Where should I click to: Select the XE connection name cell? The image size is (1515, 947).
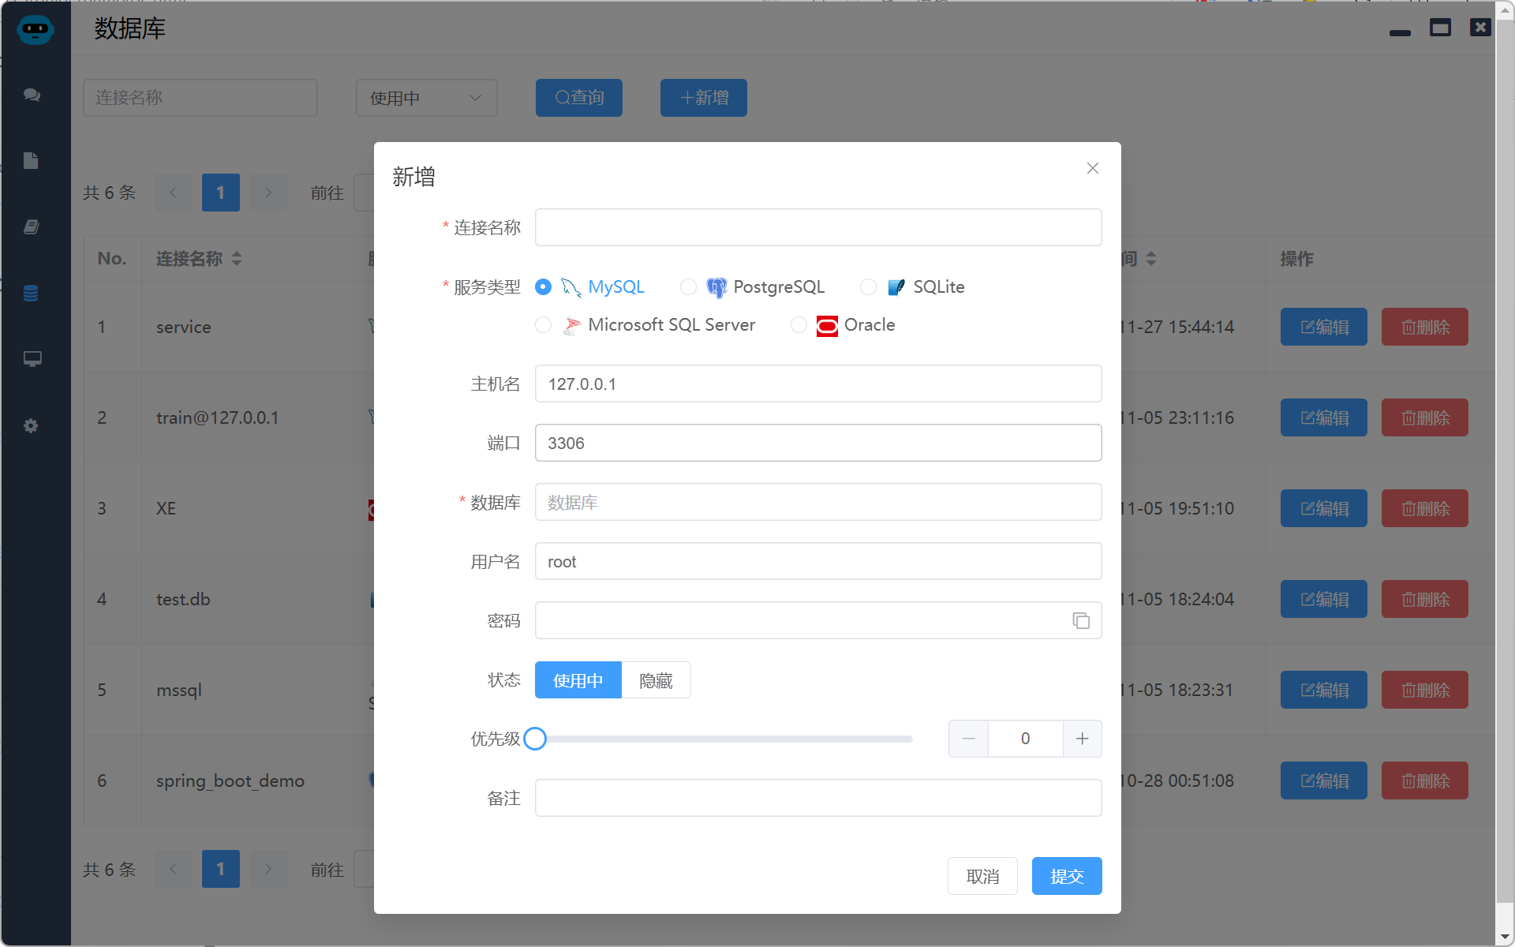click(x=247, y=508)
